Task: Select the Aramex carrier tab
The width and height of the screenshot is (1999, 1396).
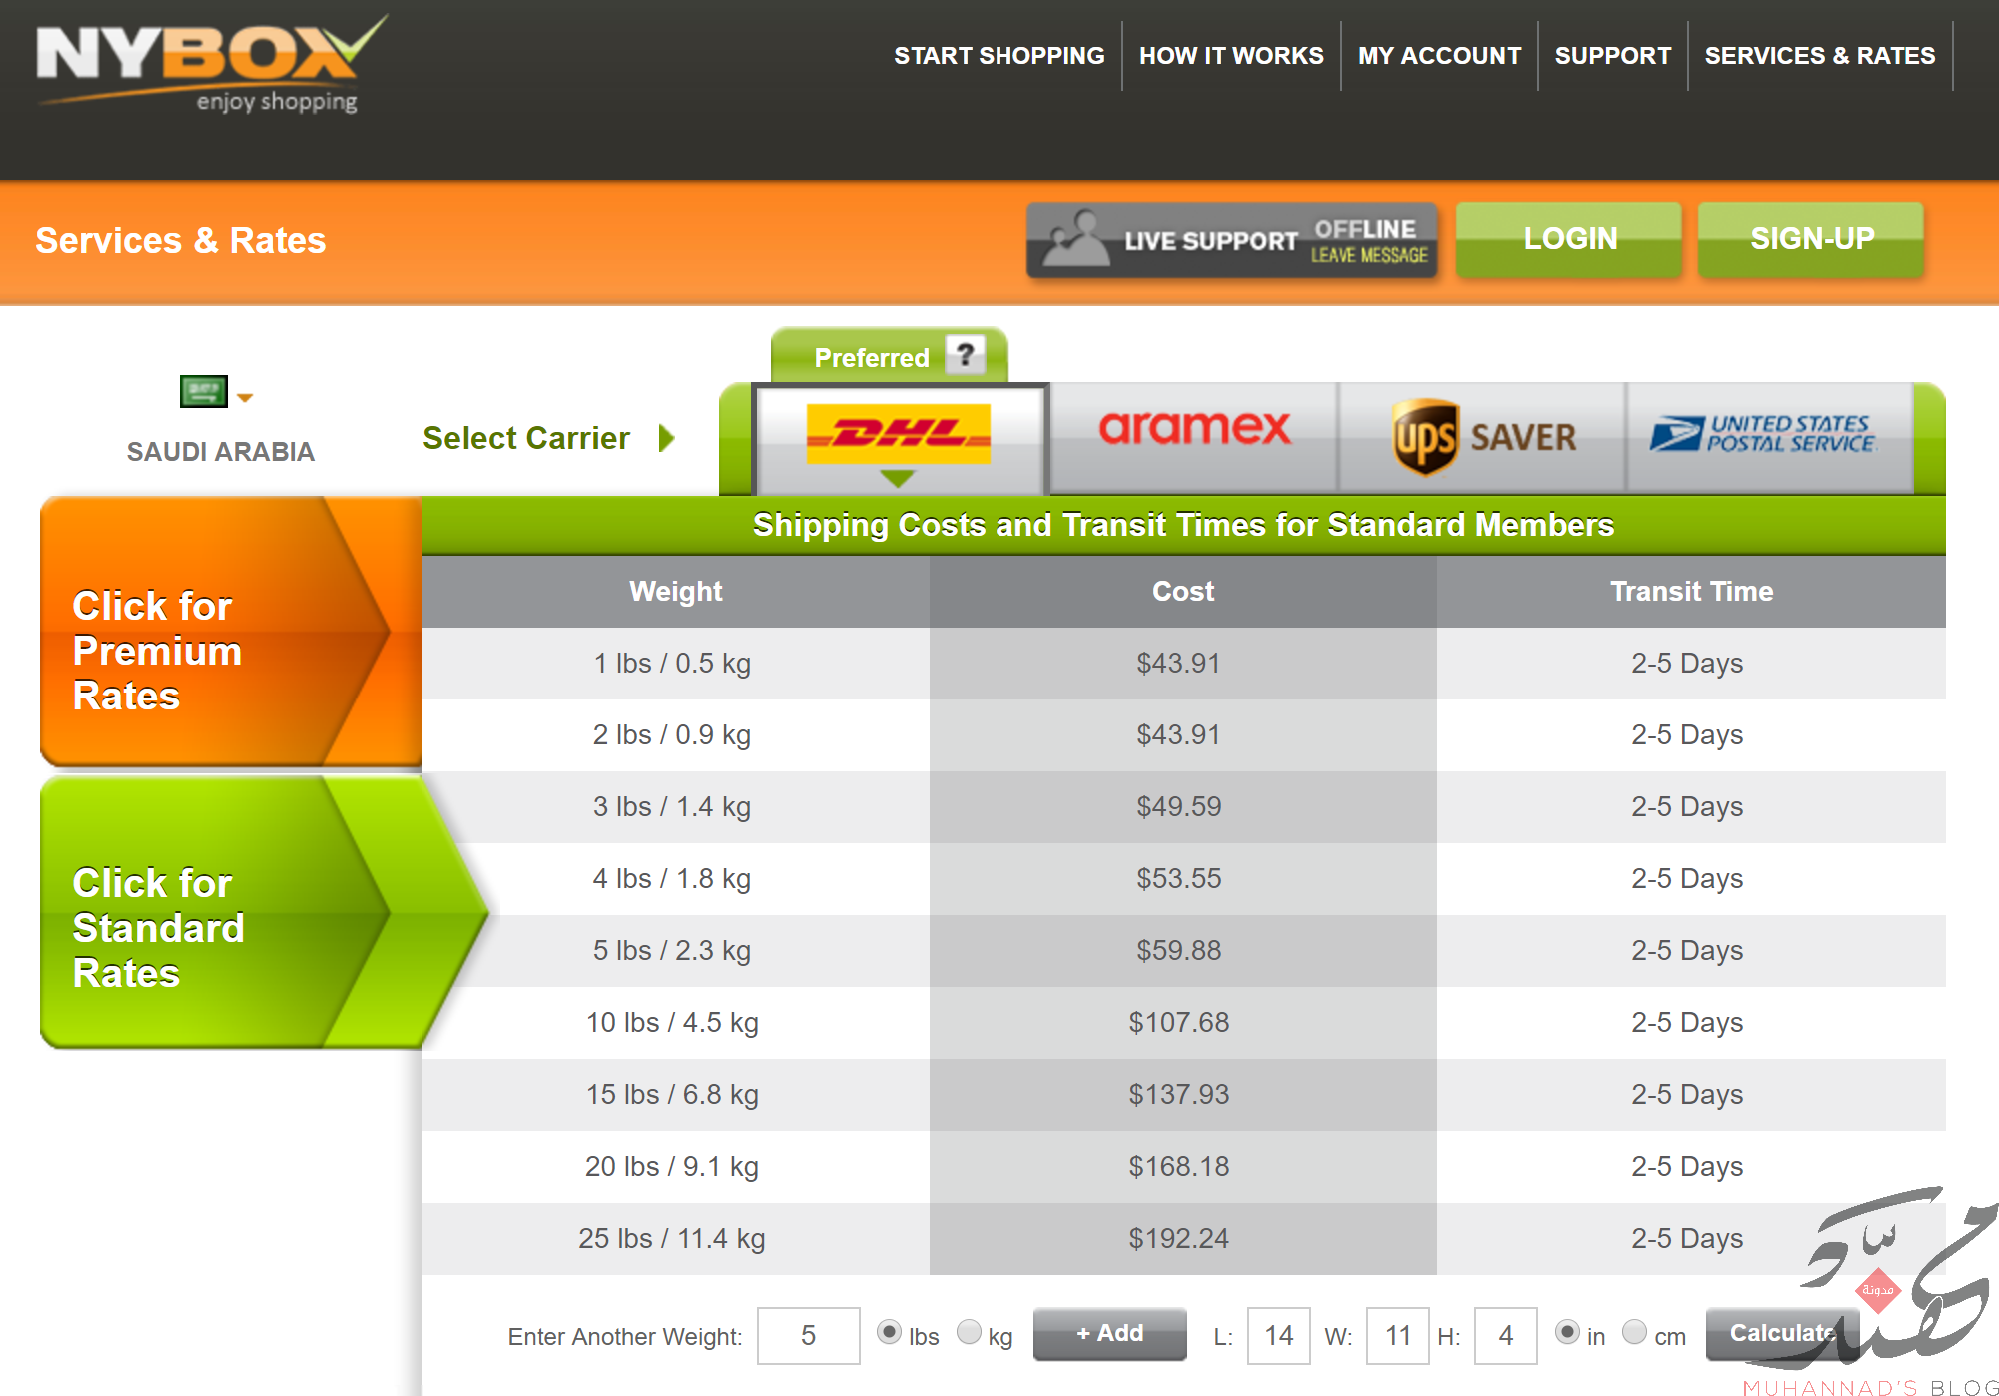Action: tap(1193, 438)
